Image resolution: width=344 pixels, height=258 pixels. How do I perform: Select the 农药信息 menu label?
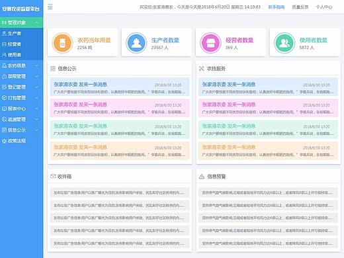[17, 65]
